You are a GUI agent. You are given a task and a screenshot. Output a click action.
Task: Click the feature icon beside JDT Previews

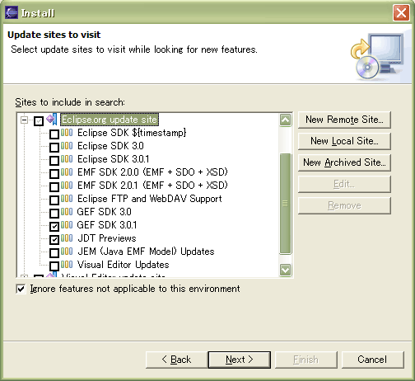click(x=67, y=238)
